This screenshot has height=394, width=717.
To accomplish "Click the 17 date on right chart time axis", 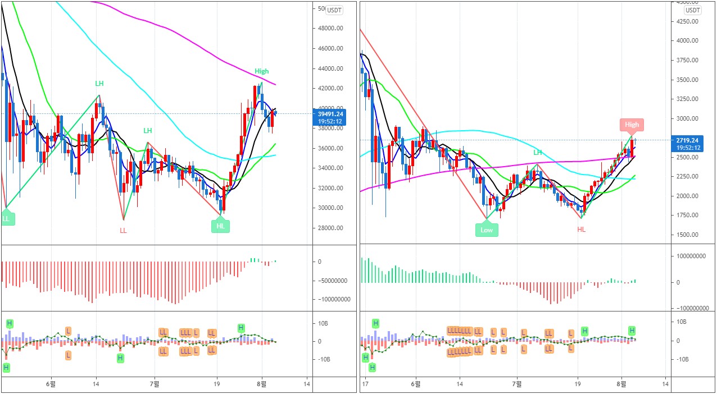I will click(x=365, y=384).
